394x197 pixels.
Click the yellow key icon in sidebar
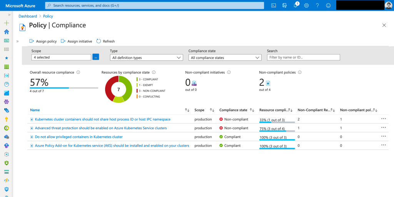7,119
